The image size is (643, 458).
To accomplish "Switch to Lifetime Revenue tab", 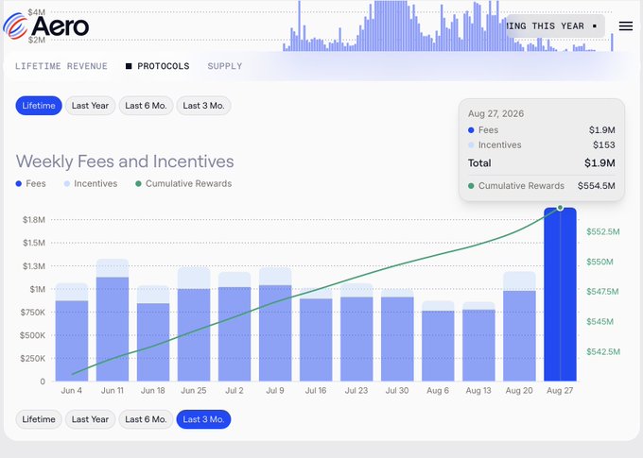I will coord(61,66).
